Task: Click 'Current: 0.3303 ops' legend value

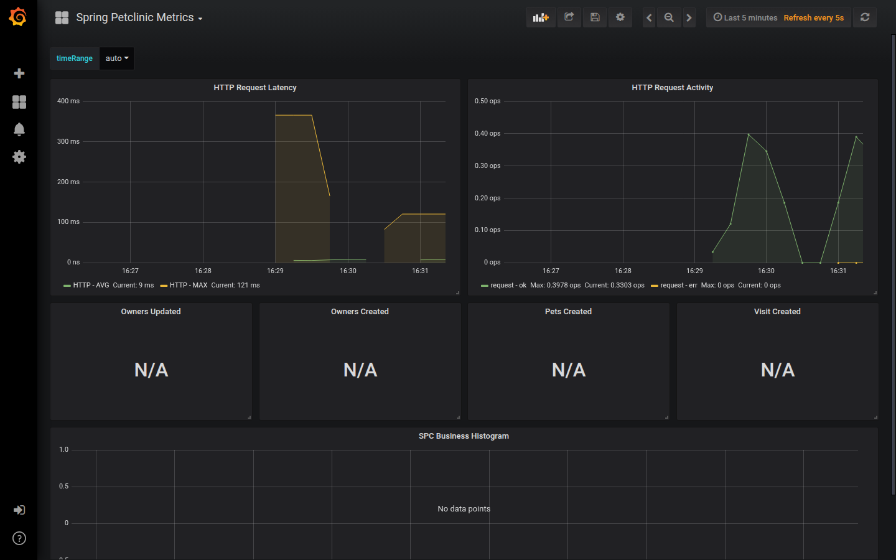Action: click(x=614, y=286)
